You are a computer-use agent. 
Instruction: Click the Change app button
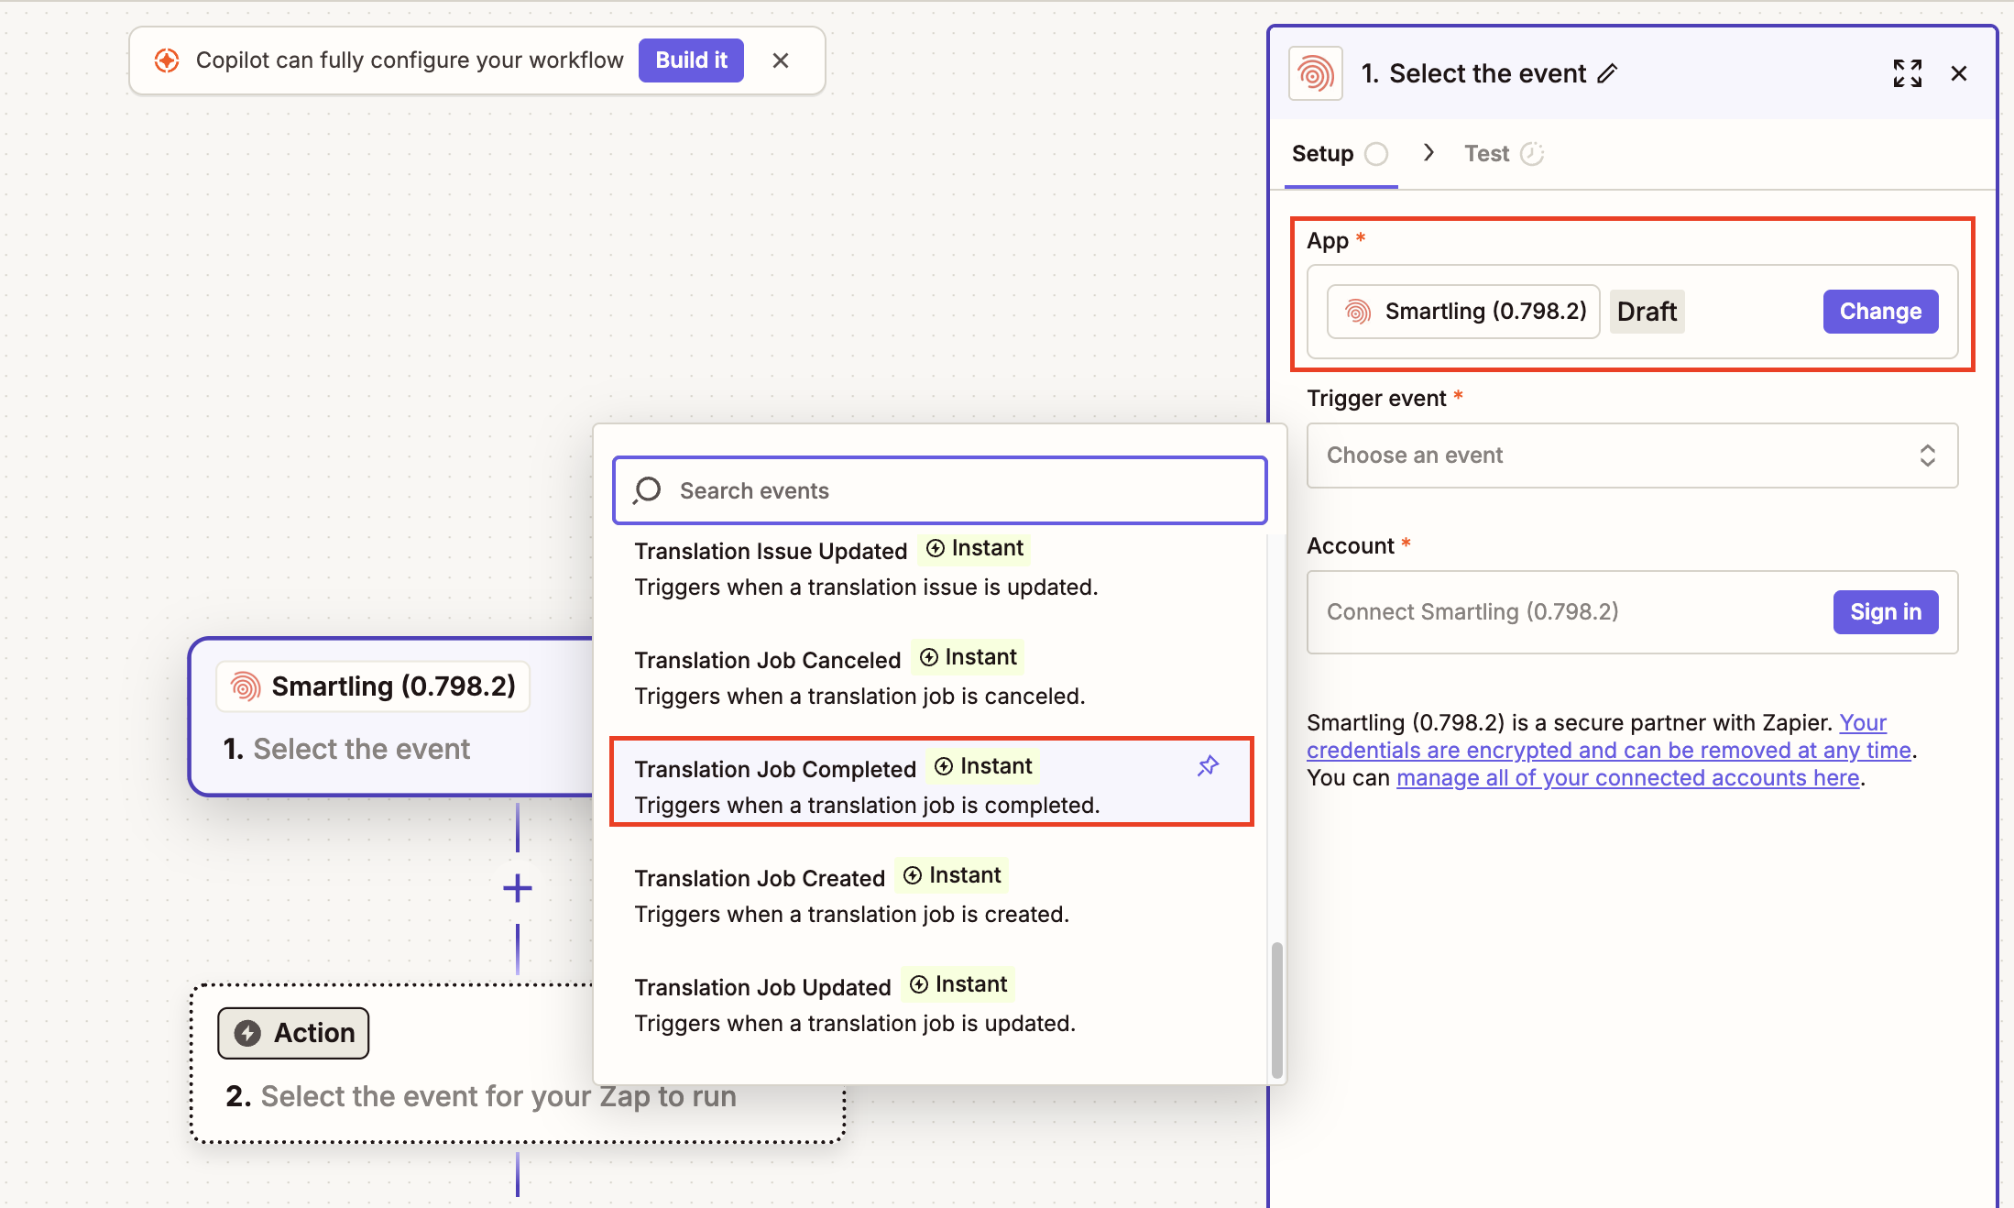coord(1880,312)
